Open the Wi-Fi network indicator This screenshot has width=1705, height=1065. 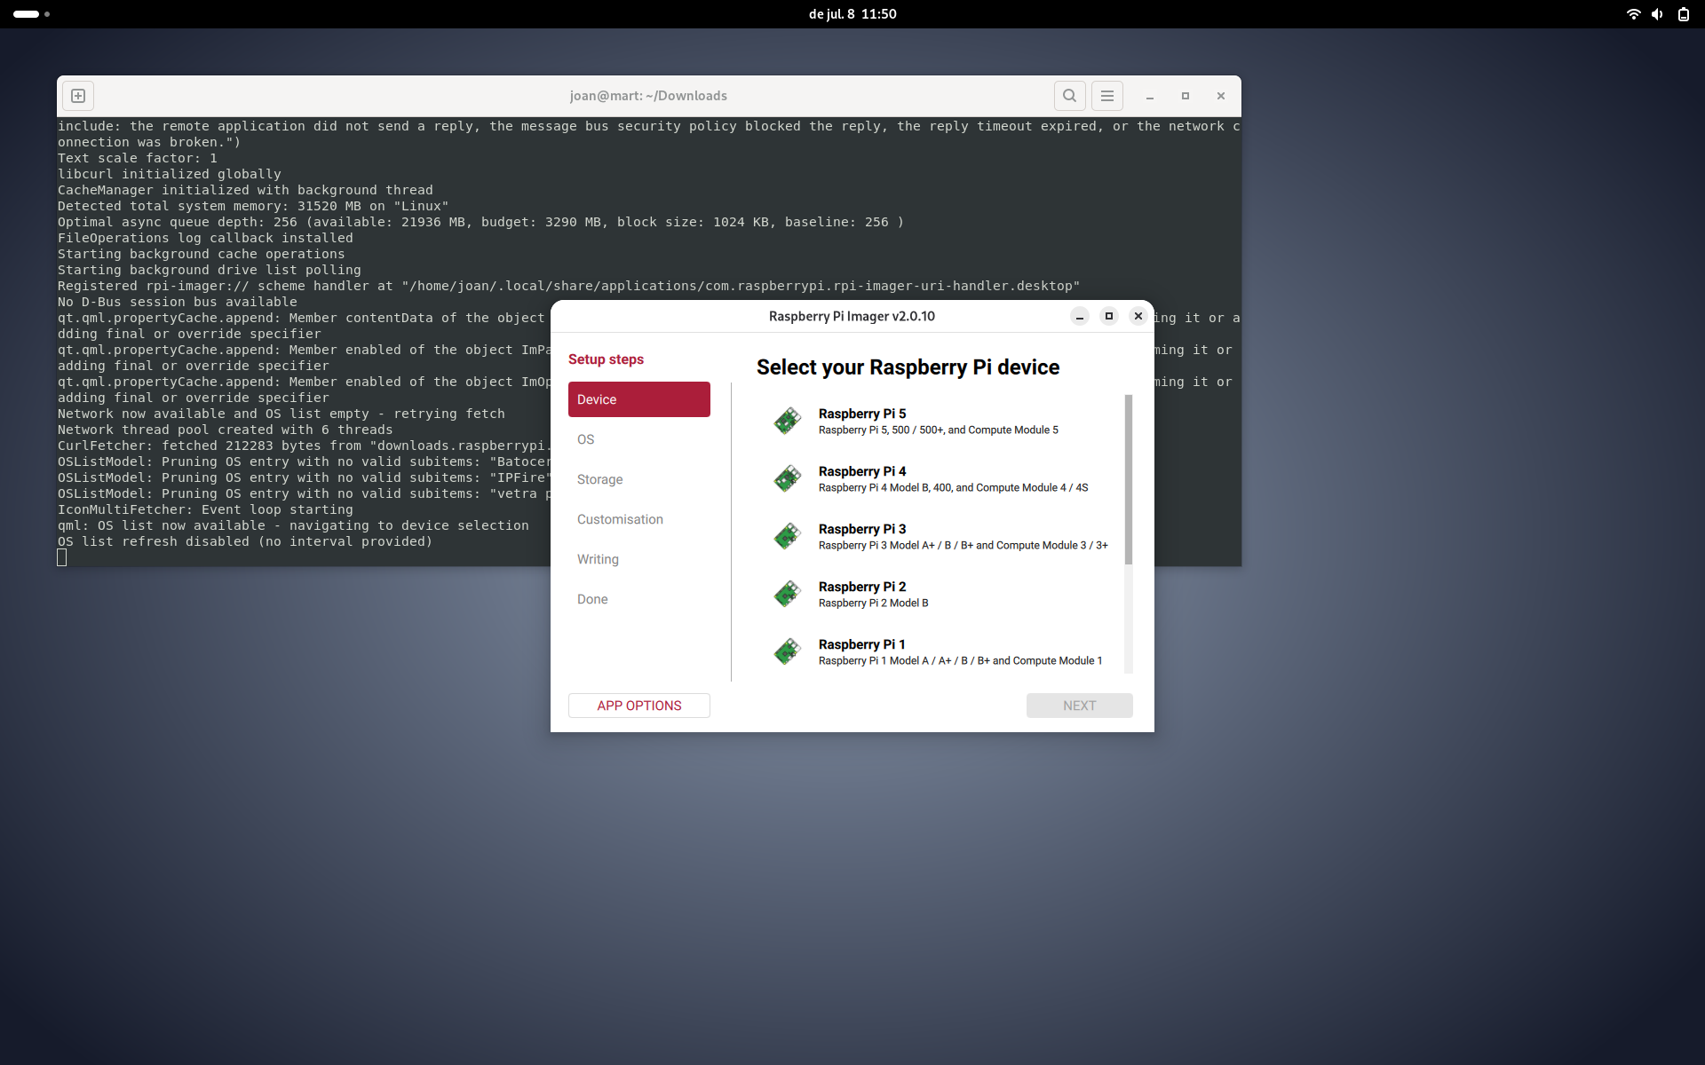click(1633, 14)
